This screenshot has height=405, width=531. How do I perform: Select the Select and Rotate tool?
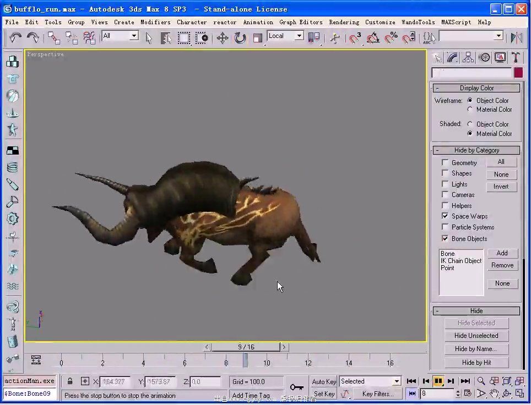point(240,37)
